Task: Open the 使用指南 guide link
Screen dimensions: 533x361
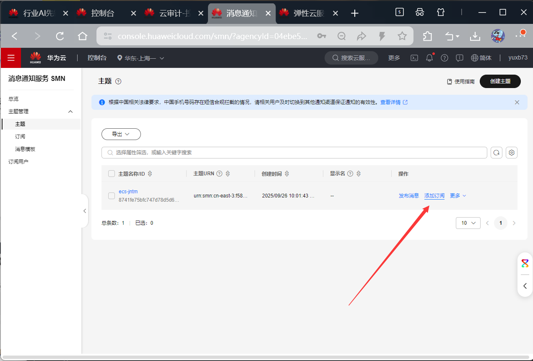Action: 461,82
